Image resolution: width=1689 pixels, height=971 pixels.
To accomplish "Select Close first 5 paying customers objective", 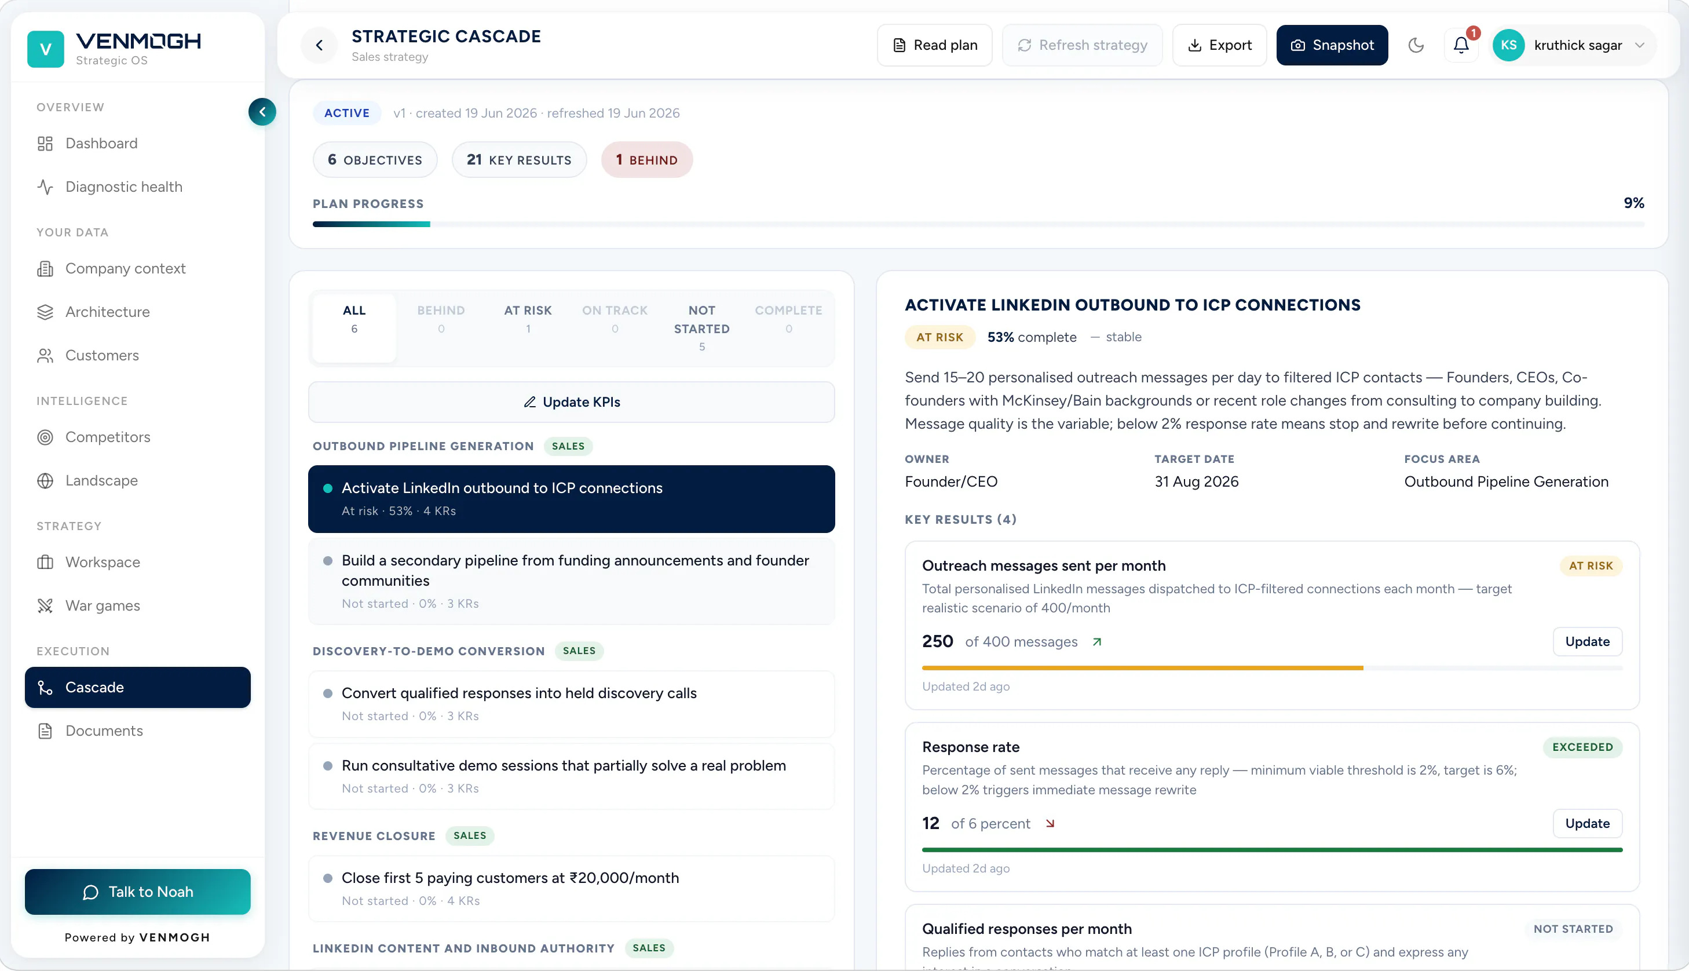I will coord(571,889).
